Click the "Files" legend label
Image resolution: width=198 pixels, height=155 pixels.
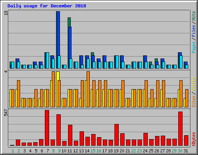click(x=193, y=31)
